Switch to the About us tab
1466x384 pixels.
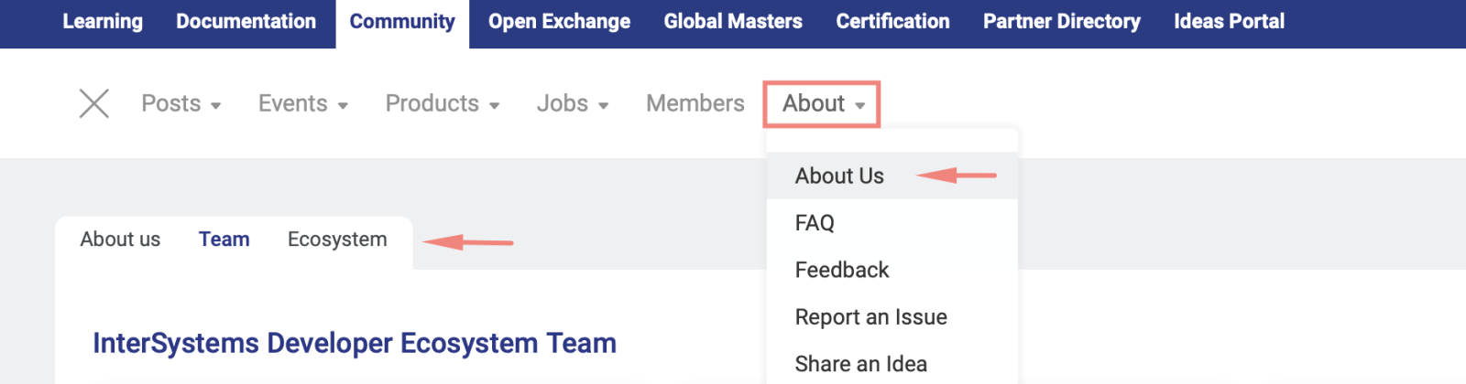tap(120, 240)
